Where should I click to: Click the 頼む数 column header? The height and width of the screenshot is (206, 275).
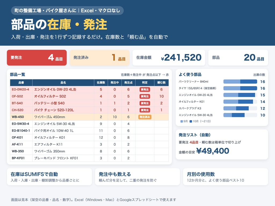(161, 83)
